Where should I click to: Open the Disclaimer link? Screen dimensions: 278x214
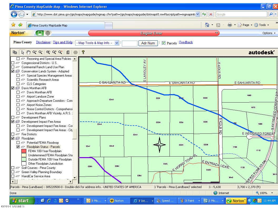(43, 42)
